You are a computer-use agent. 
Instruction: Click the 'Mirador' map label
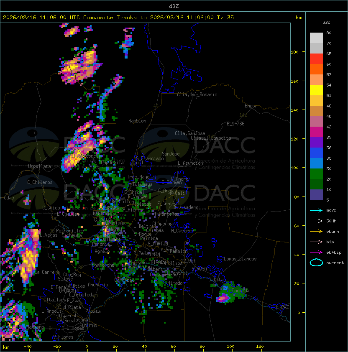(x=177, y=283)
